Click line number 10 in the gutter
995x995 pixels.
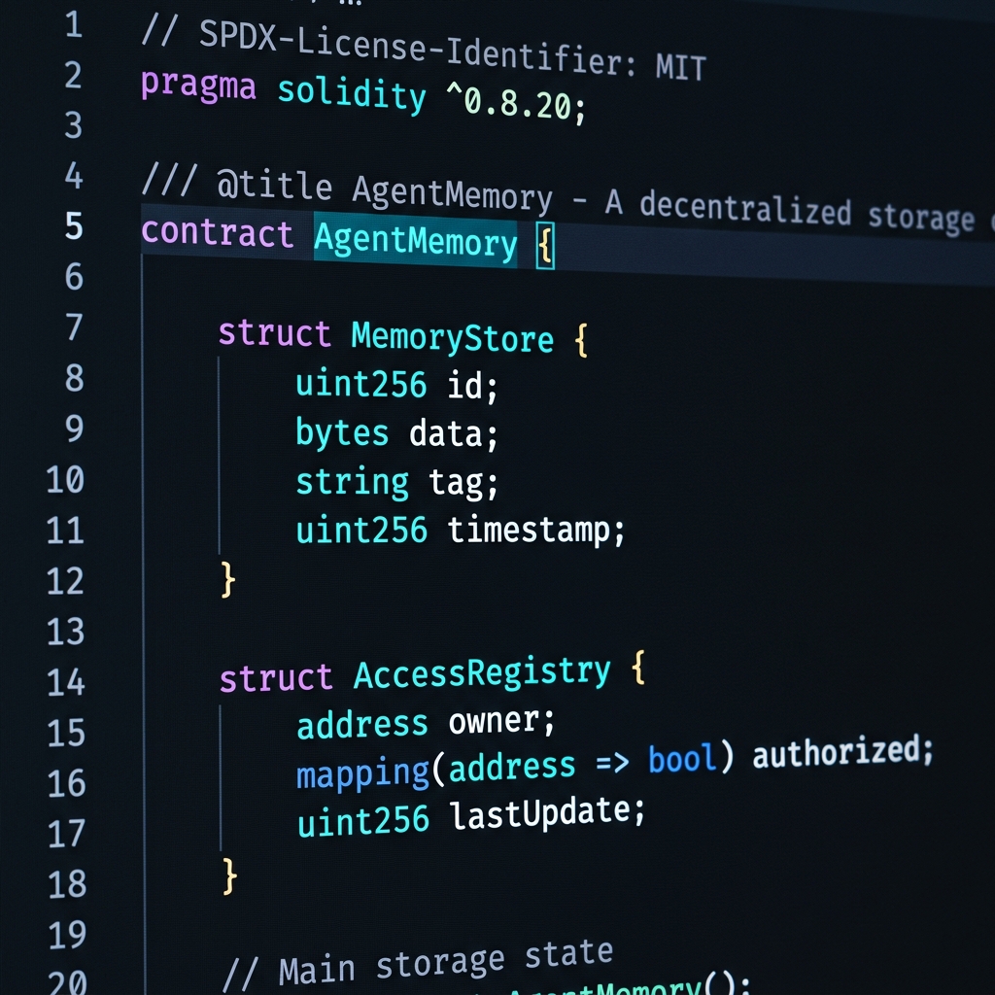pos(65,479)
